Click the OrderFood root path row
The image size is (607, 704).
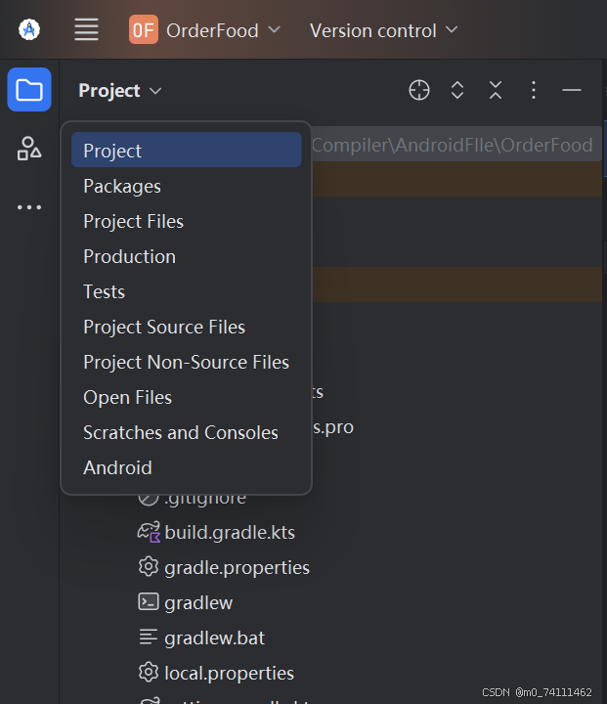click(x=456, y=145)
